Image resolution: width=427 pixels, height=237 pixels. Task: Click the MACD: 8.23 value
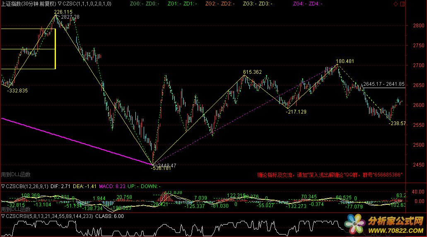click(112, 186)
